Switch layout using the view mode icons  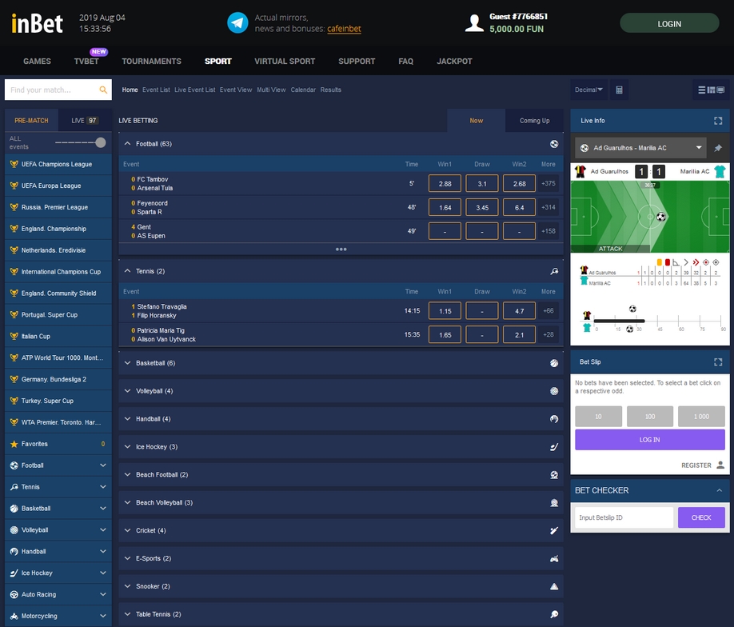(x=711, y=90)
